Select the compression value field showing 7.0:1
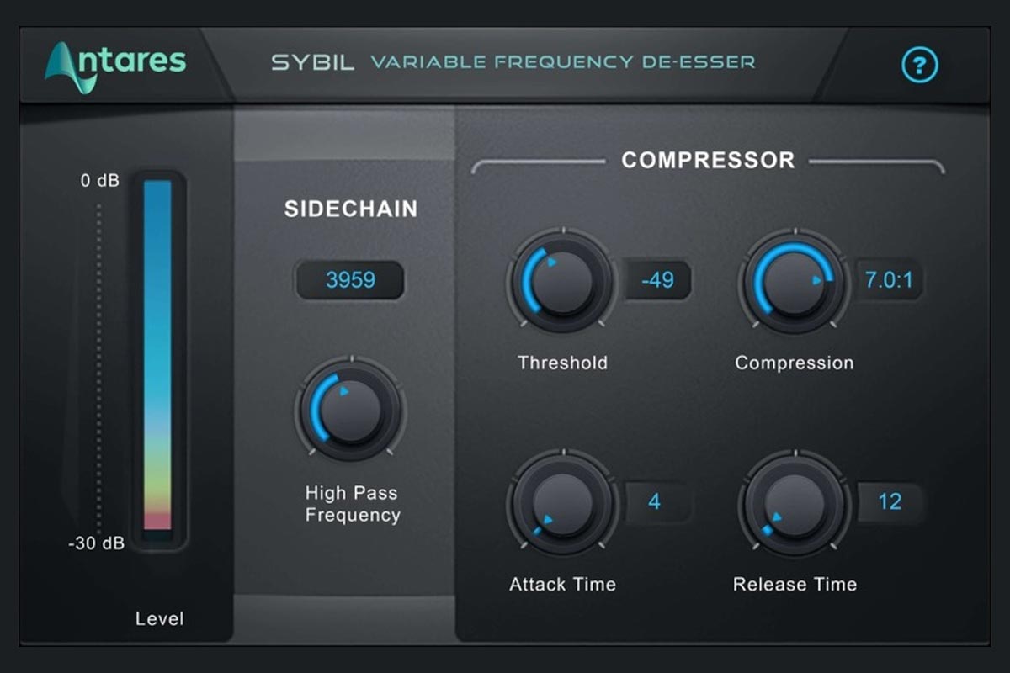Viewport: 1010px width, 673px height. (x=890, y=280)
